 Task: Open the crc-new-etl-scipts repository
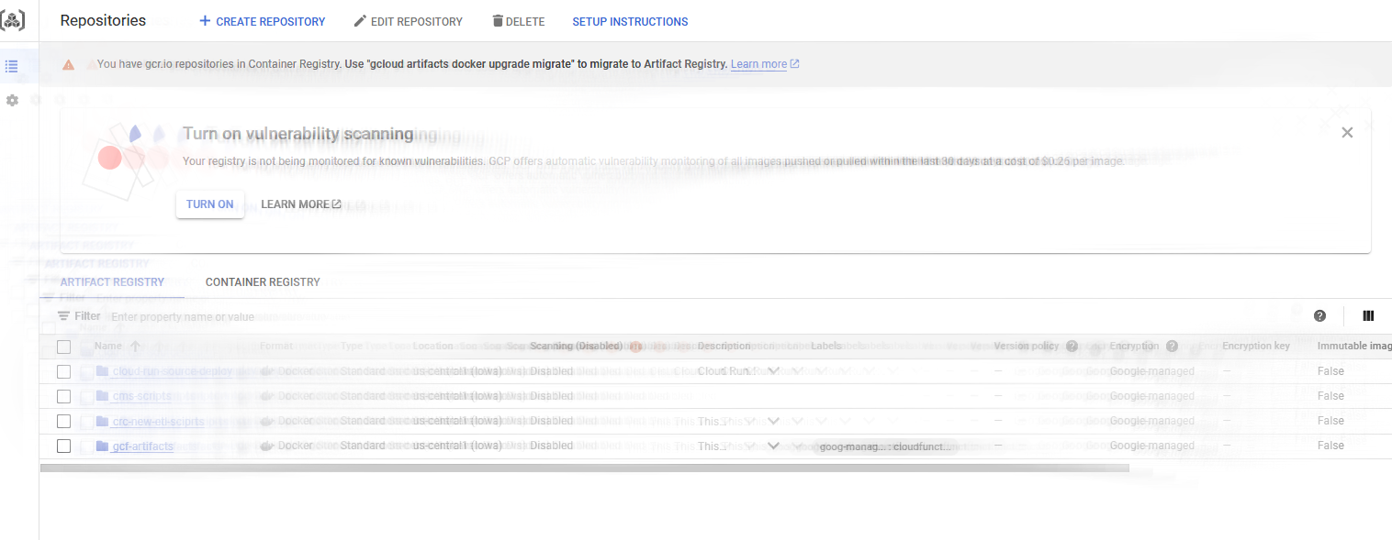coord(158,421)
